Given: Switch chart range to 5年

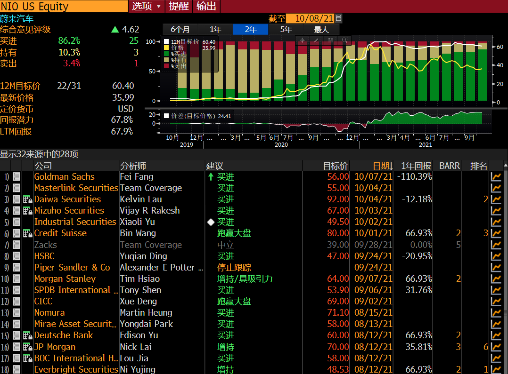Looking at the screenshot, I should (x=286, y=30).
